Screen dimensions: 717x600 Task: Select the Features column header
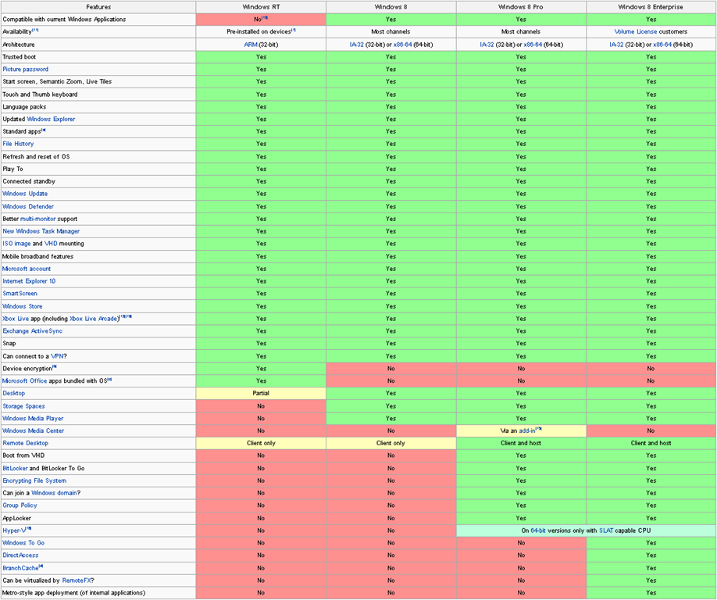coord(98,7)
